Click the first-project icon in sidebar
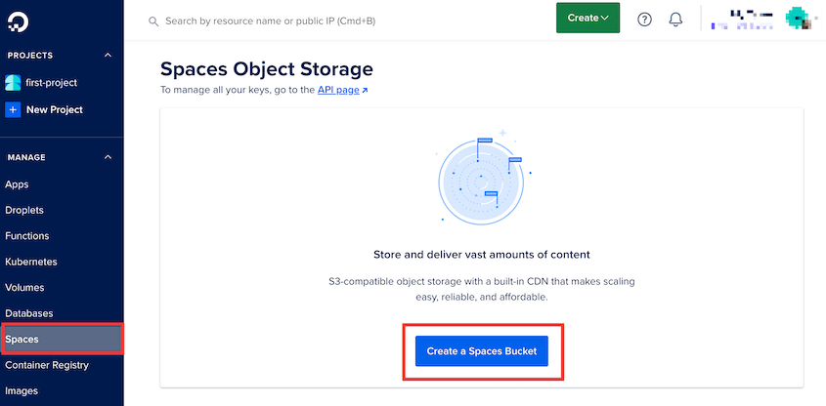Screen dimensions: 826x406 (x=13, y=83)
